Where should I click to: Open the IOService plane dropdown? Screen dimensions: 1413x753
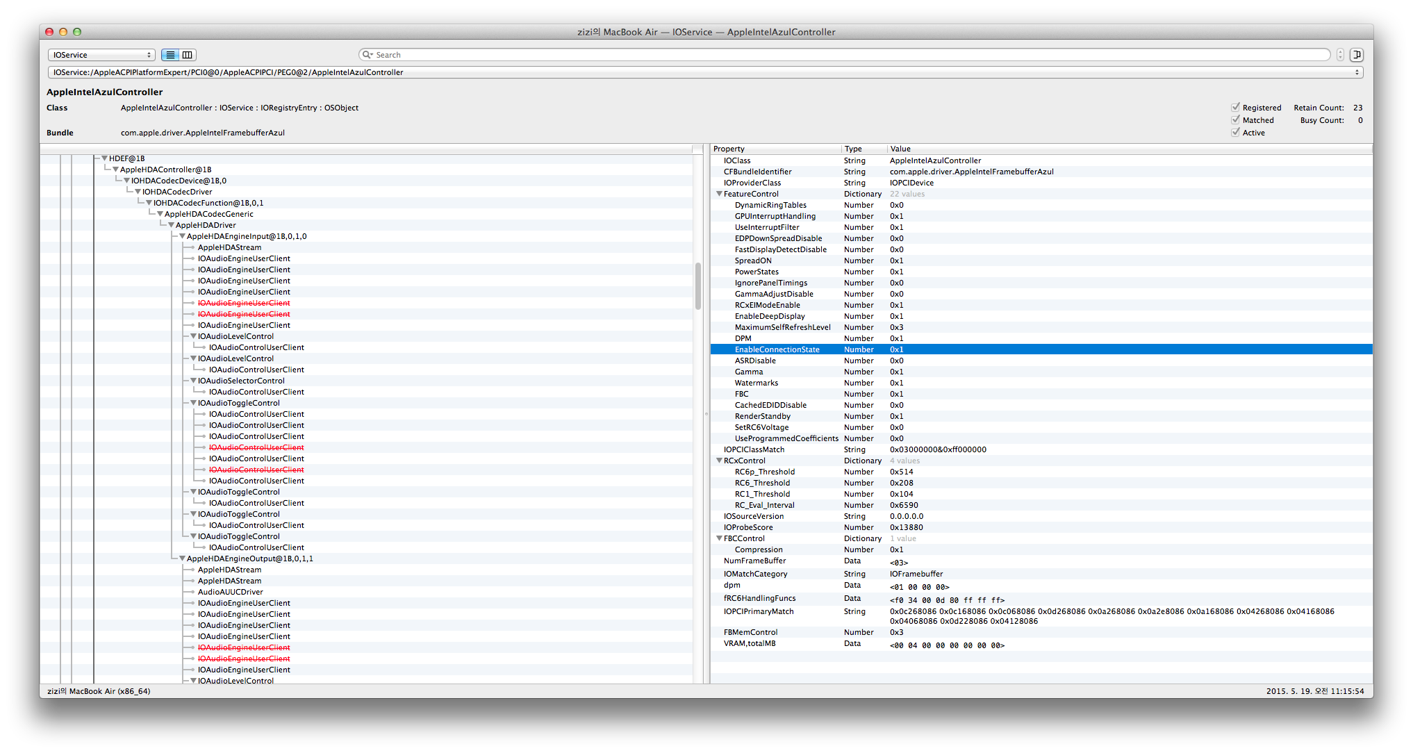coord(101,55)
